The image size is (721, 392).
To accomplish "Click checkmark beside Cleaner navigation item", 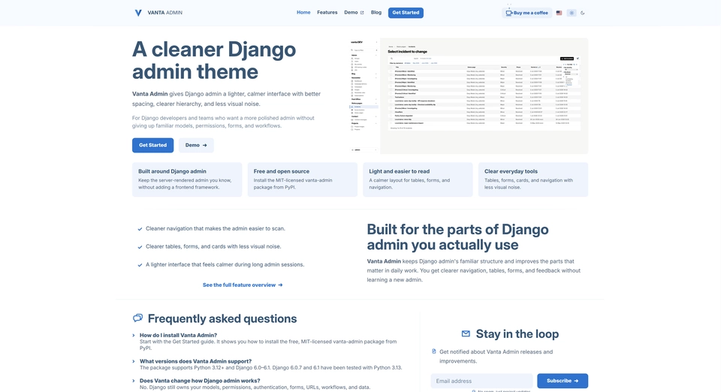I will pos(140,229).
